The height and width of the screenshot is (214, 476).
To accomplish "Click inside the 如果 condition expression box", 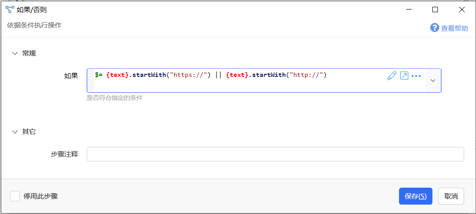I will (256, 81).
